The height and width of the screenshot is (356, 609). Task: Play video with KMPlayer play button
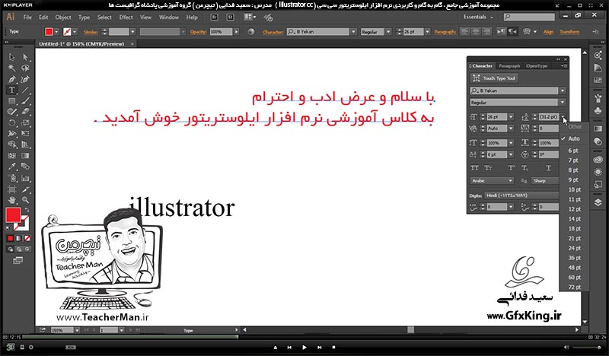click(304, 348)
